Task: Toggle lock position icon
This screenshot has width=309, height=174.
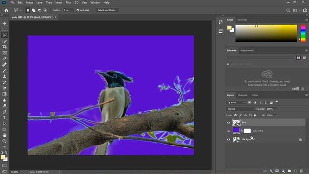Action: [x=245, y=115]
